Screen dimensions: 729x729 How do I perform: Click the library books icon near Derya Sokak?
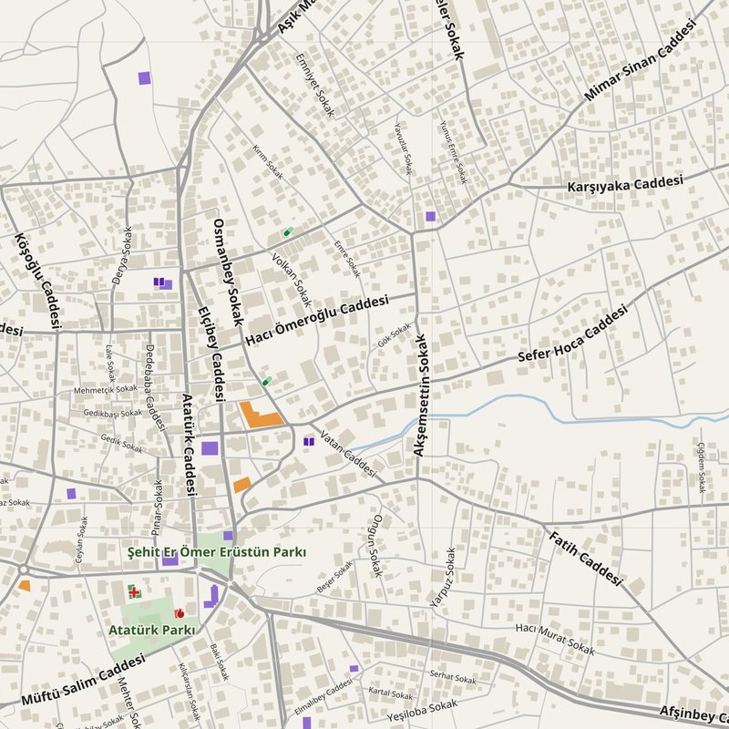point(159,282)
